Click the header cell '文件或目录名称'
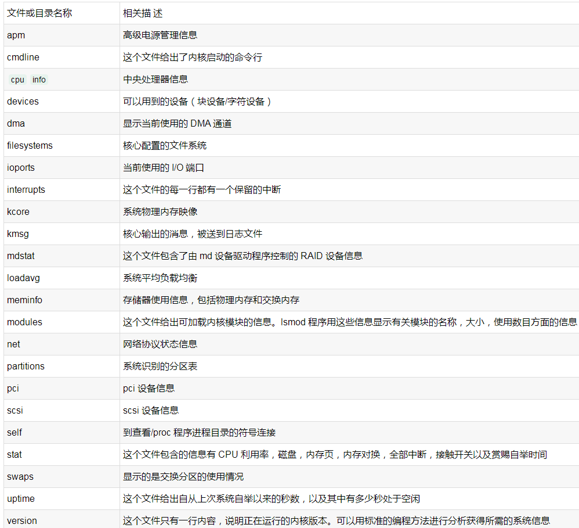The height and width of the screenshot is (528, 579). [x=61, y=13]
